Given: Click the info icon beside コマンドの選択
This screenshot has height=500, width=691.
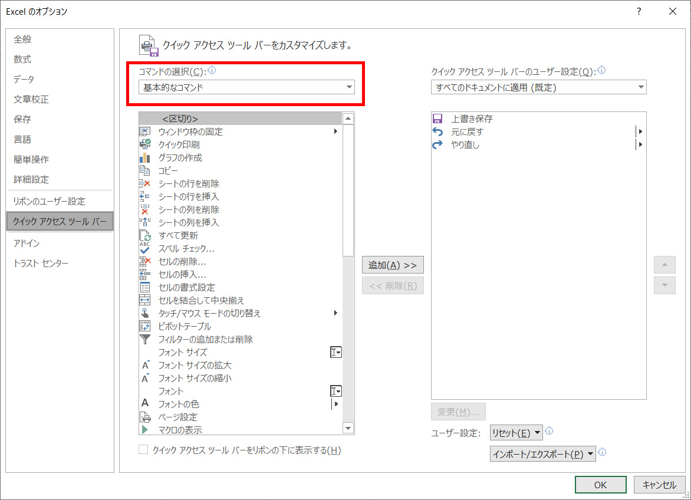Looking at the screenshot, I should (212, 71).
